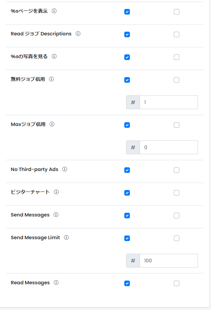Select the Send Message Limit value field
The image size is (211, 310).
point(169,260)
